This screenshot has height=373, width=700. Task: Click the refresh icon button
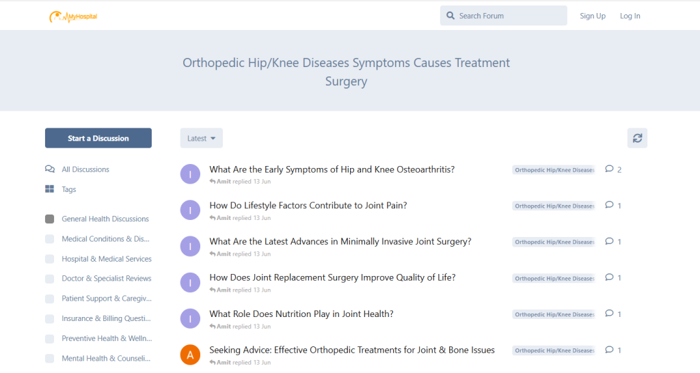pos(637,138)
